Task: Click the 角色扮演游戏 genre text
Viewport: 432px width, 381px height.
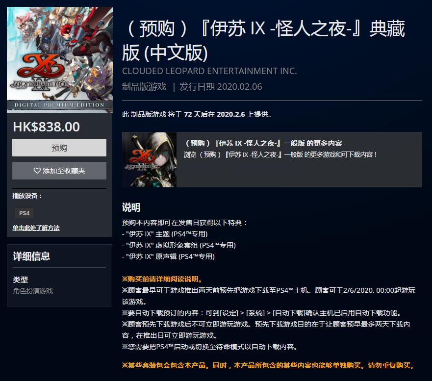Action: 33,291
